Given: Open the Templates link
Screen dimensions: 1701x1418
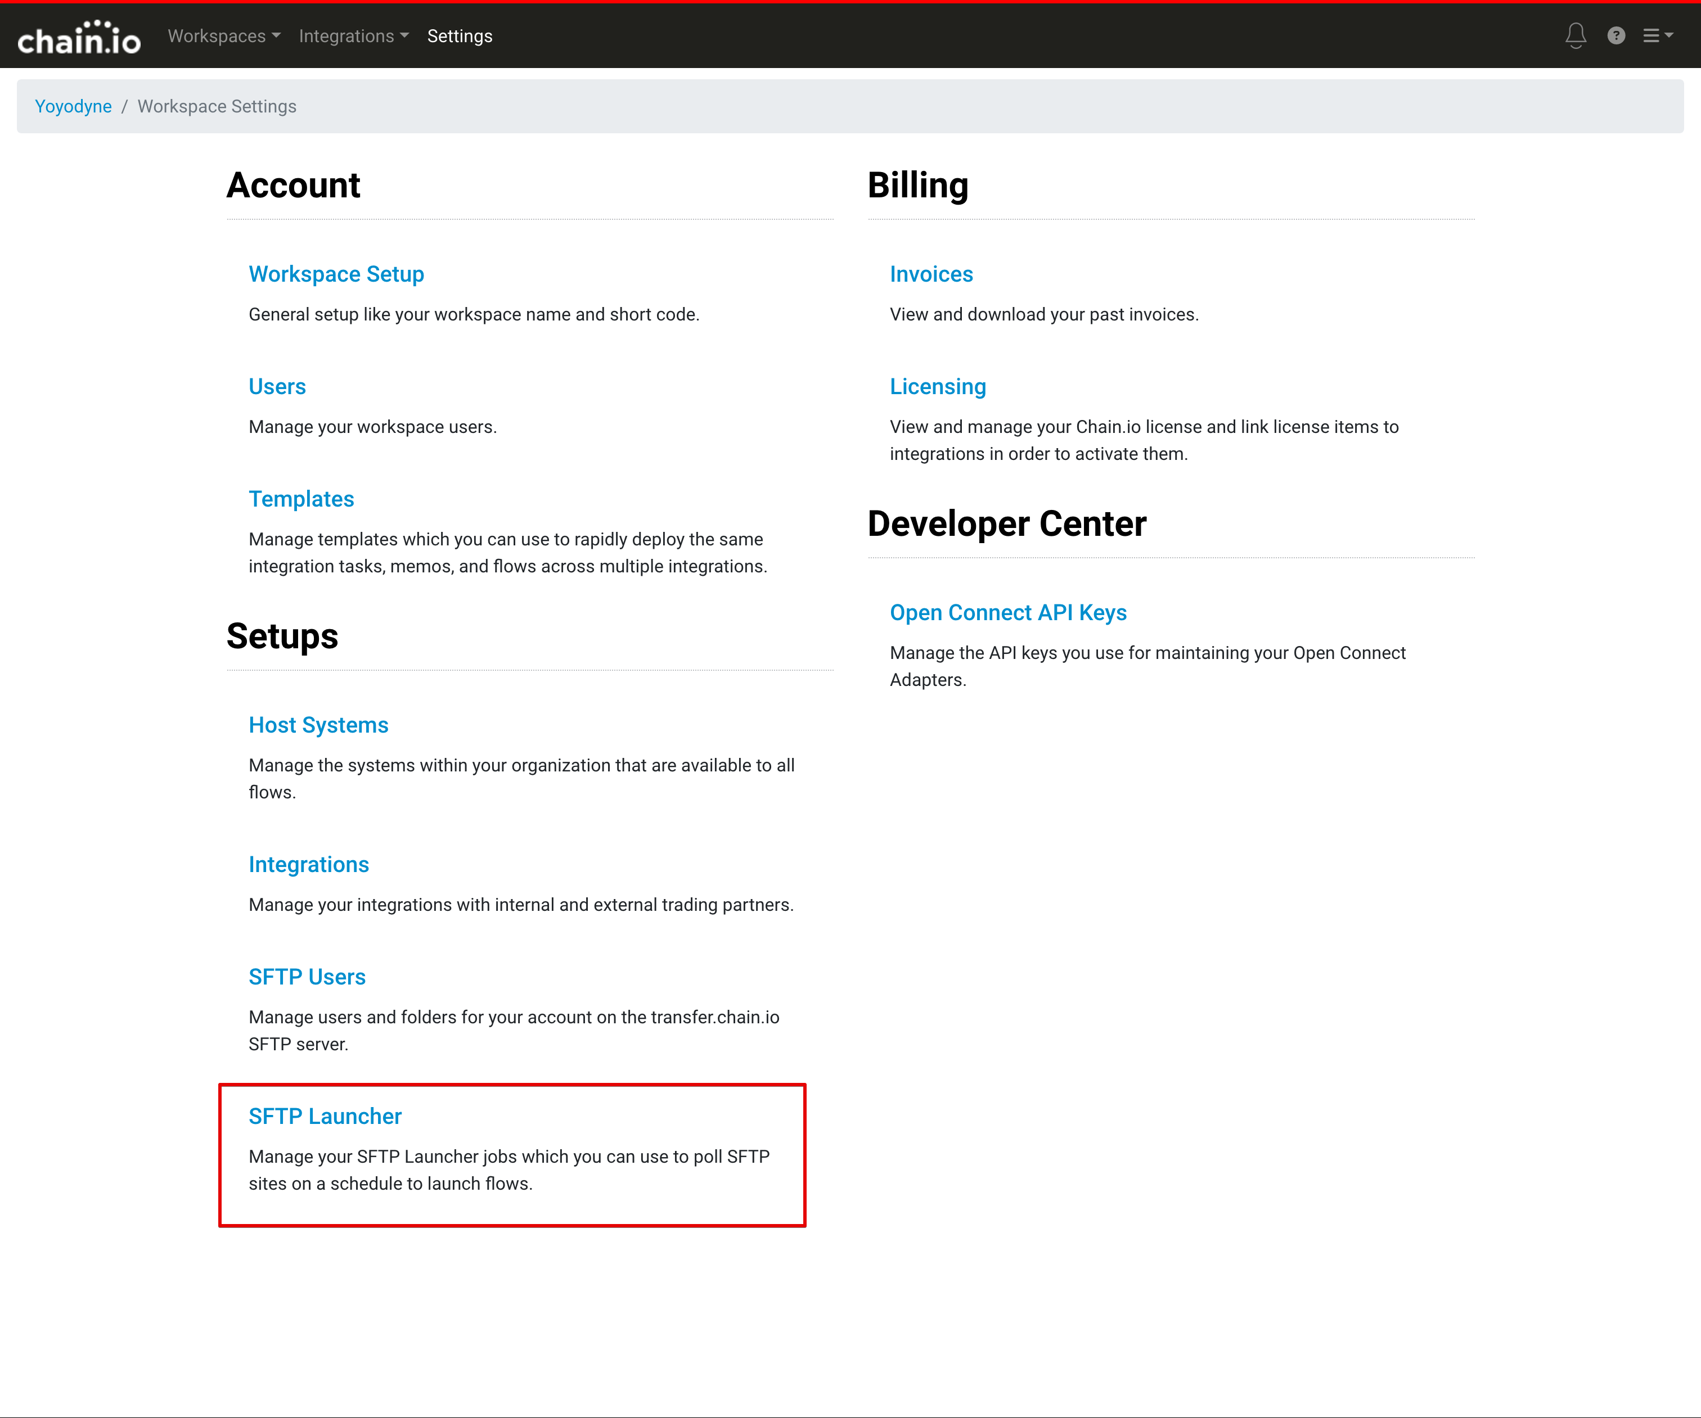Looking at the screenshot, I should (x=301, y=499).
